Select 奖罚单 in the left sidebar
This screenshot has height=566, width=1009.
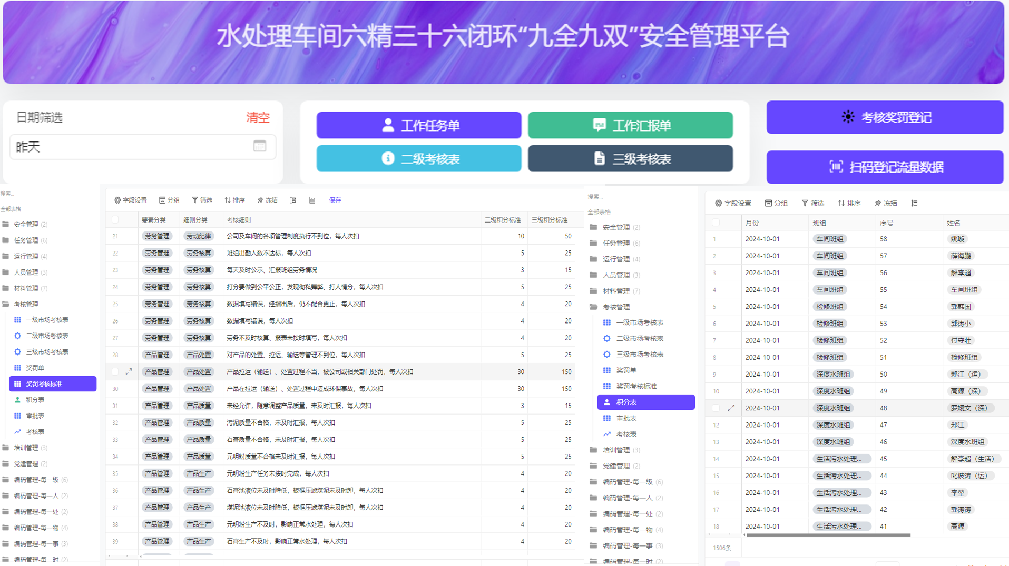click(35, 368)
